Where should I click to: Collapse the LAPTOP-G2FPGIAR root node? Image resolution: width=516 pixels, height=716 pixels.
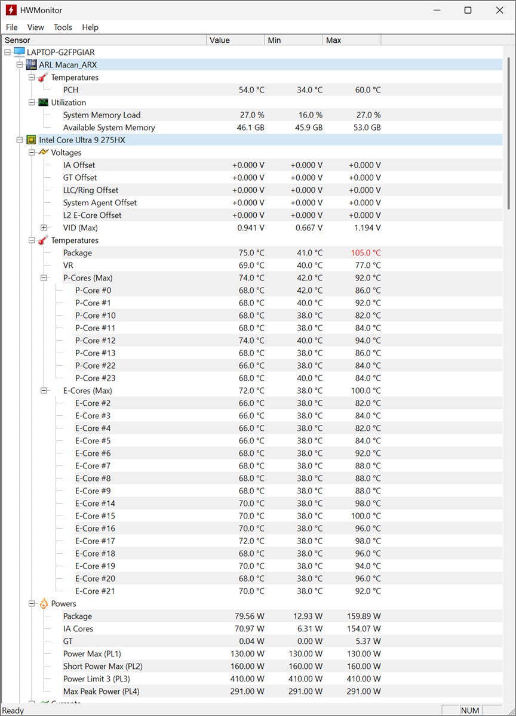7,53
